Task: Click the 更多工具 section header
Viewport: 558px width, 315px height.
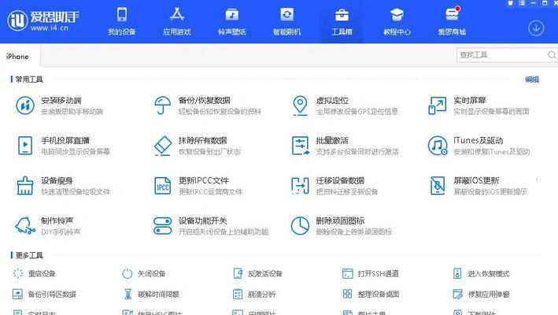Action: tap(29, 255)
